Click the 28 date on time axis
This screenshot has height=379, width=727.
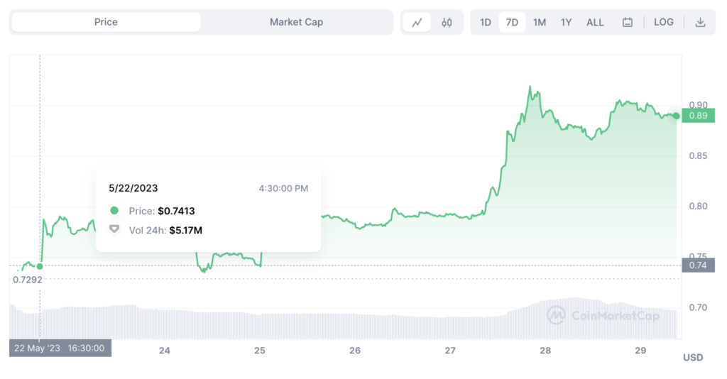point(545,351)
